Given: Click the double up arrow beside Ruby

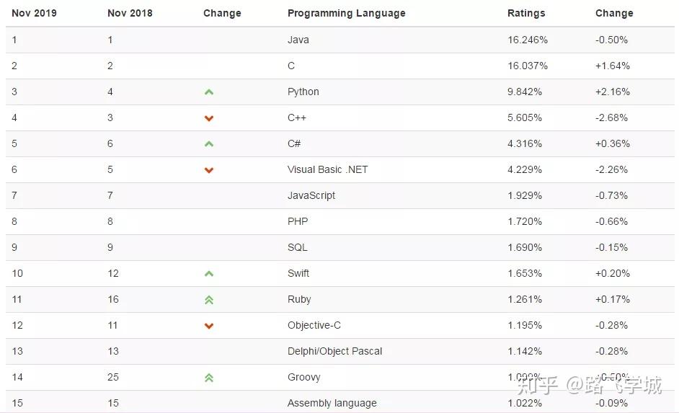Looking at the screenshot, I should [209, 300].
